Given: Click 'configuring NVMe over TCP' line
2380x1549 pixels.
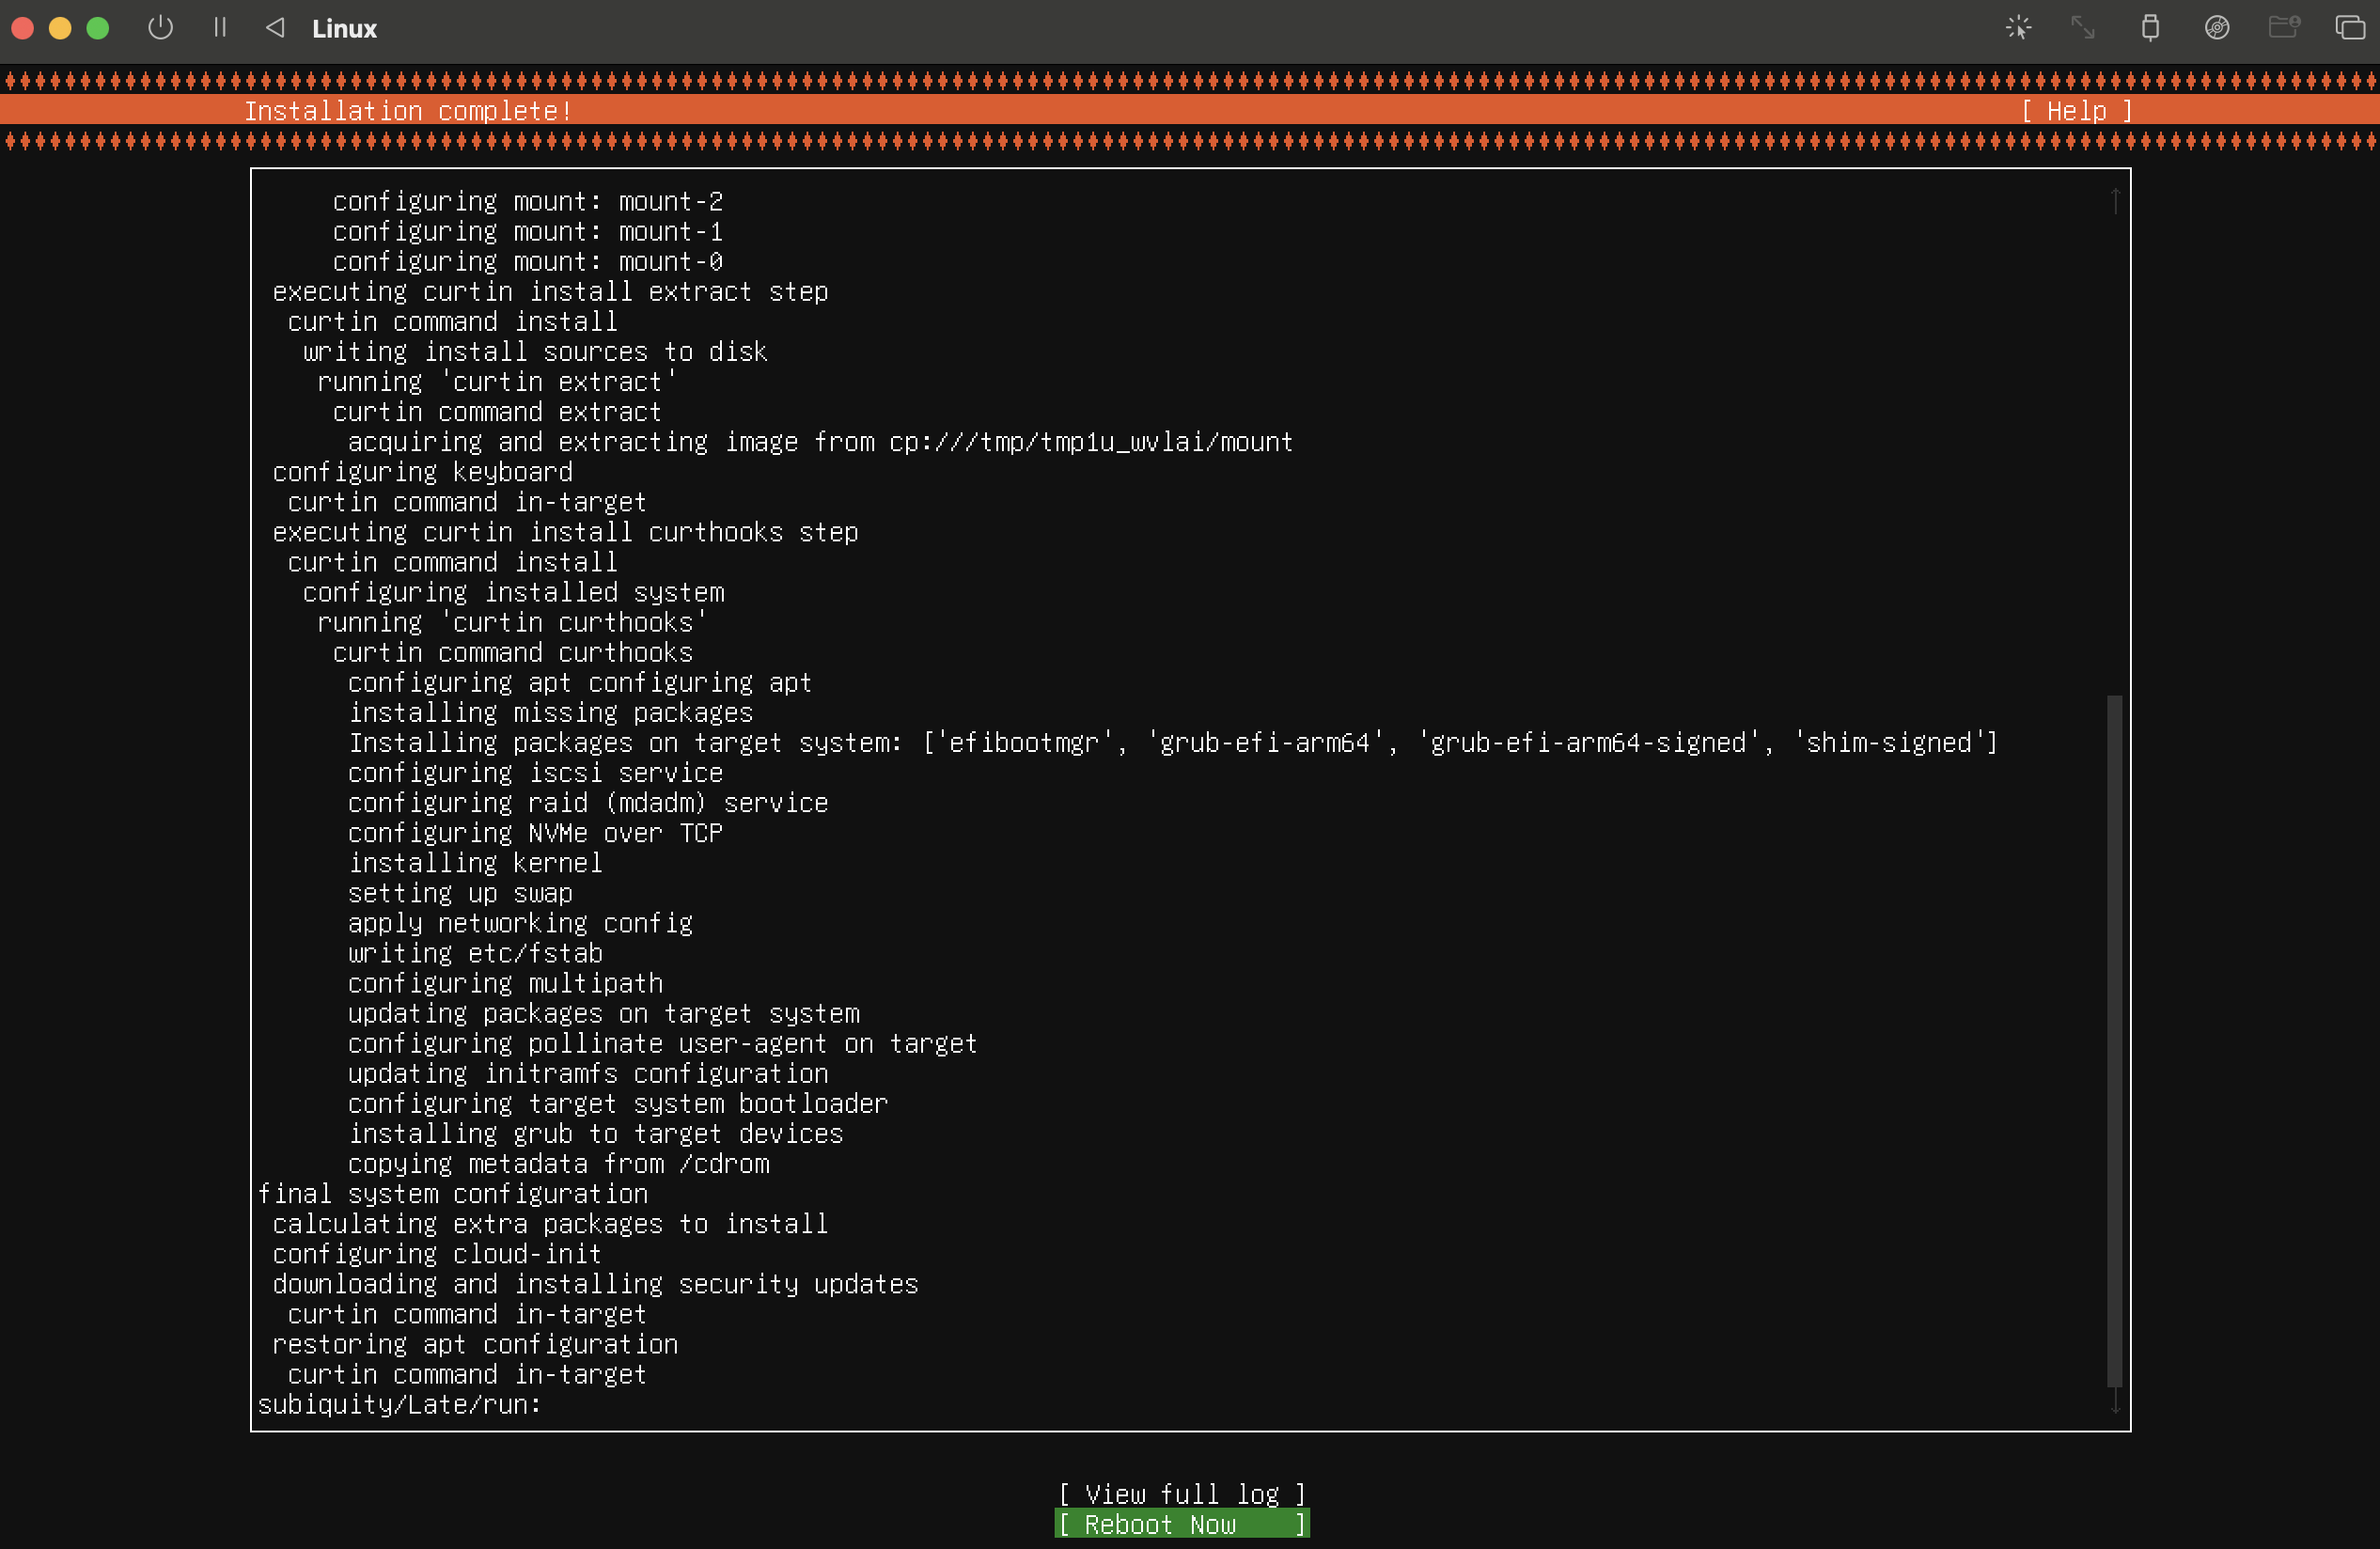Looking at the screenshot, I should tap(535, 833).
